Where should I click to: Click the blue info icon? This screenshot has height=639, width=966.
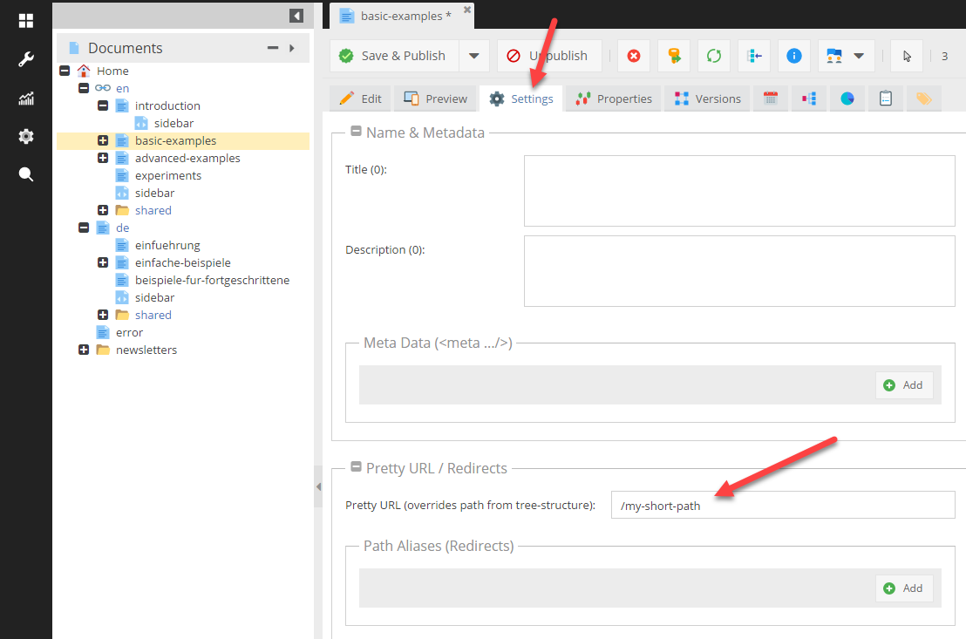pos(793,56)
